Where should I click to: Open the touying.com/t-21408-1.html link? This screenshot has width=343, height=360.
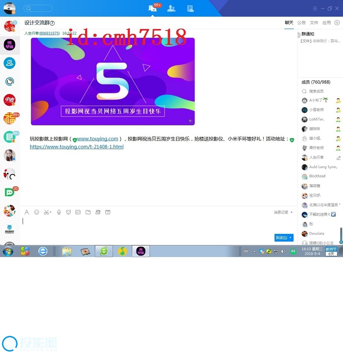(77, 147)
